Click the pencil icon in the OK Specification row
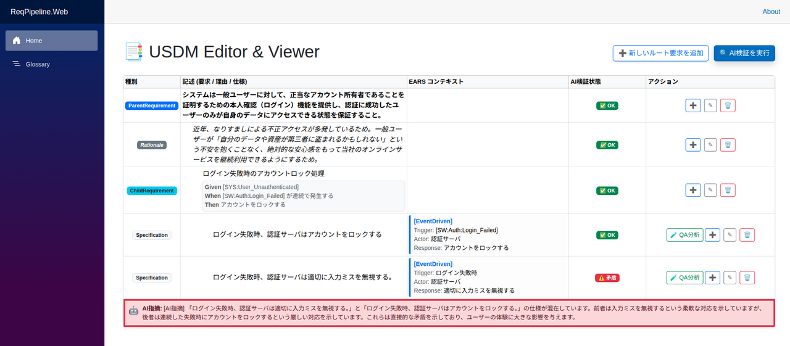Screen dimensions: 790x346 point(730,235)
